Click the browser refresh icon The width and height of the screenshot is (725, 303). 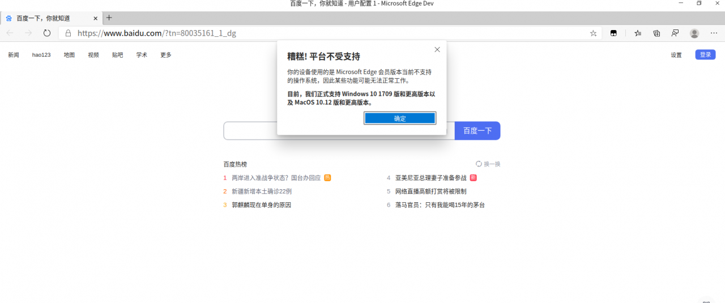pos(47,33)
